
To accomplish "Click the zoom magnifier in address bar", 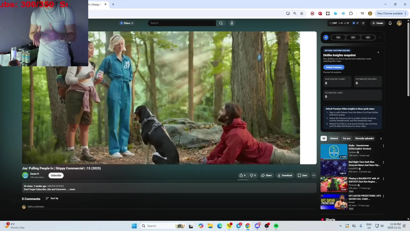I will pyautogui.click(x=295, y=13).
